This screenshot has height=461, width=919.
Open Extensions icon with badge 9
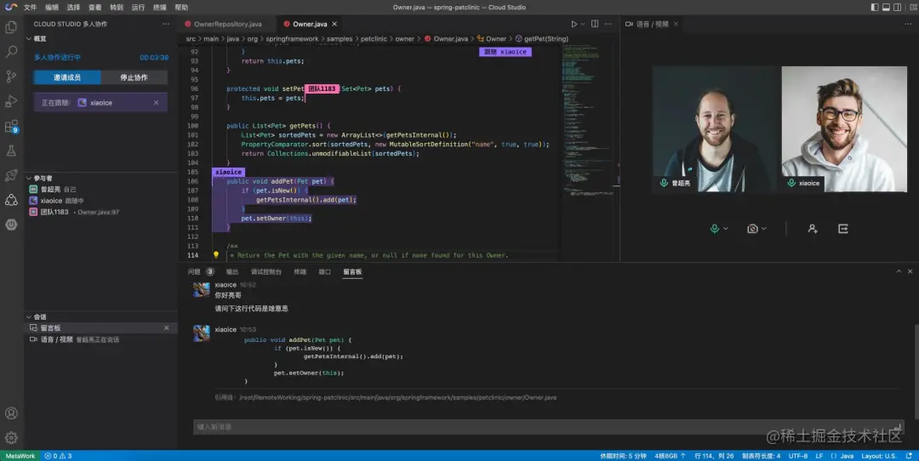coord(11,126)
